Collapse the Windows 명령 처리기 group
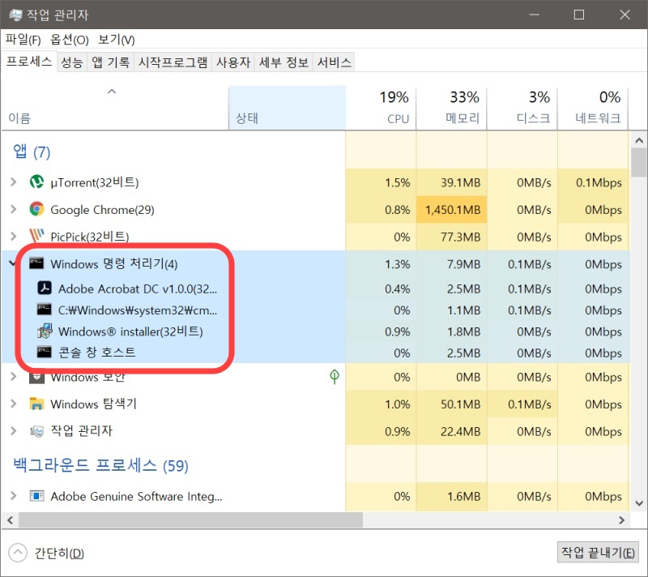 coord(11,261)
